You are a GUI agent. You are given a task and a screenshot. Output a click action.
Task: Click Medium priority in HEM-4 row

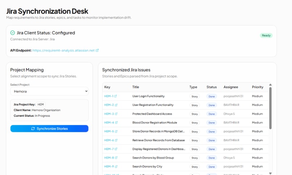click(x=257, y=123)
